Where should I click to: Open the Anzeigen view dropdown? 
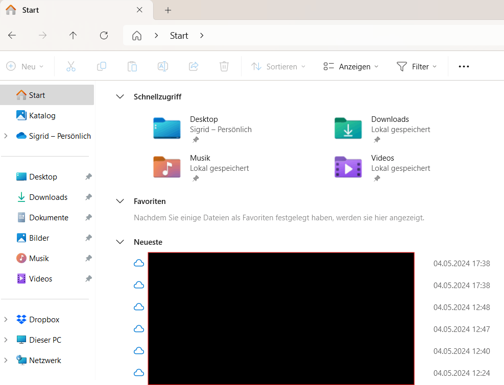click(x=351, y=66)
